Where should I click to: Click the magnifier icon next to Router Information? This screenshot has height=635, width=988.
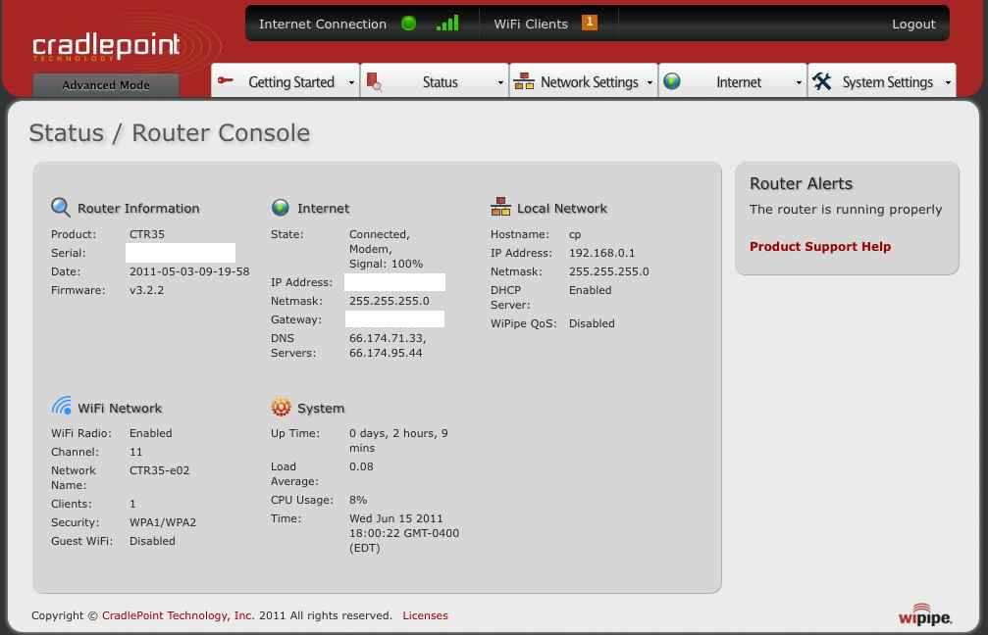pos(61,207)
